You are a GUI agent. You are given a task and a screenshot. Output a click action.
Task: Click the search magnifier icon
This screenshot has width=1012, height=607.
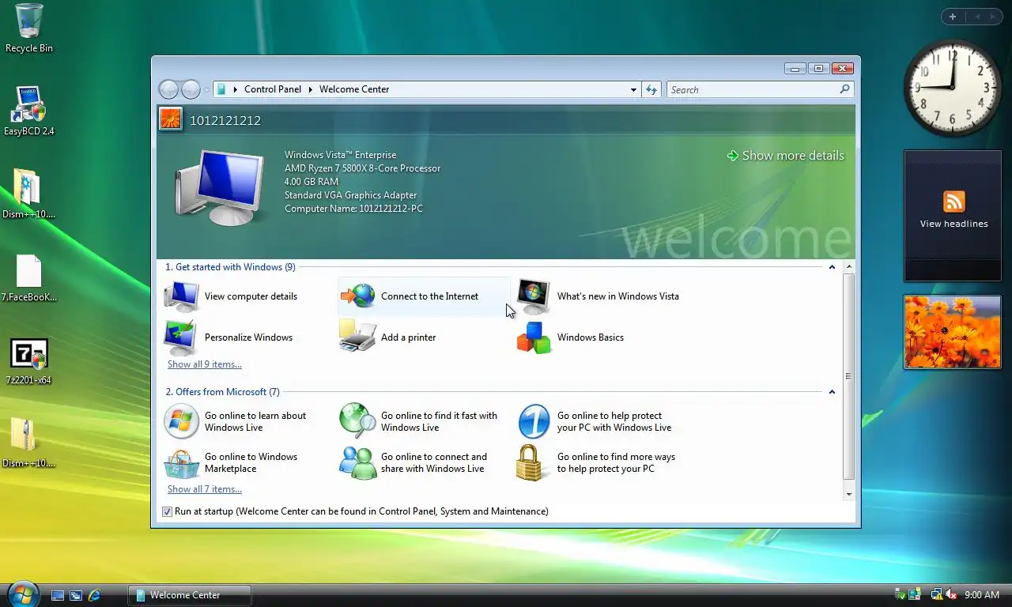click(x=844, y=89)
